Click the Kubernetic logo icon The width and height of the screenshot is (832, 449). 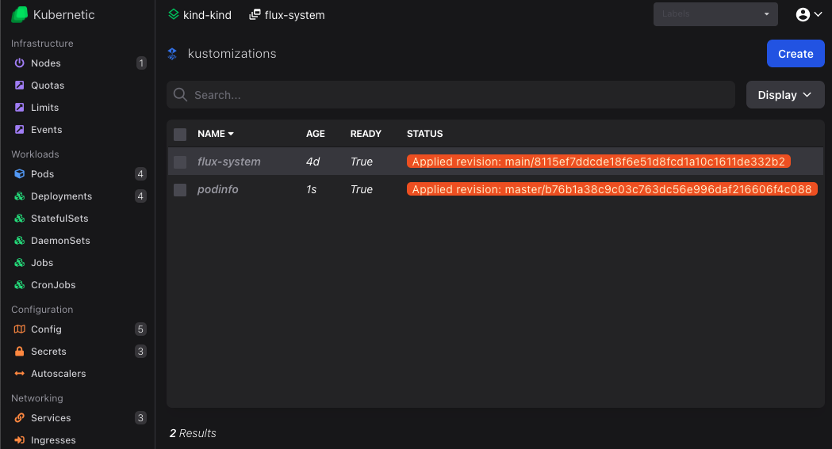pyautogui.click(x=20, y=14)
